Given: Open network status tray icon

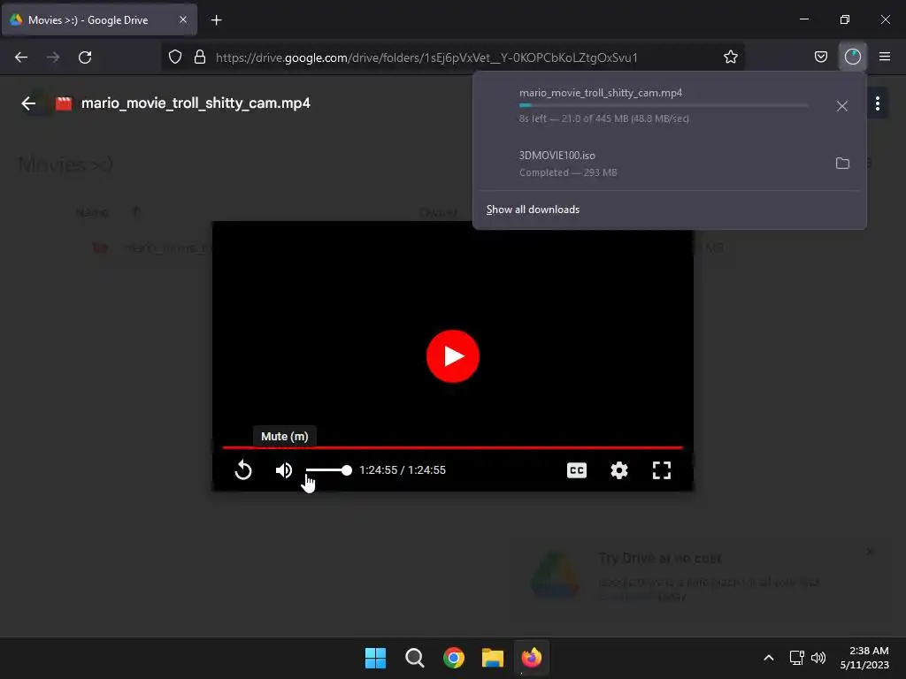Looking at the screenshot, I should click(797, 658).
